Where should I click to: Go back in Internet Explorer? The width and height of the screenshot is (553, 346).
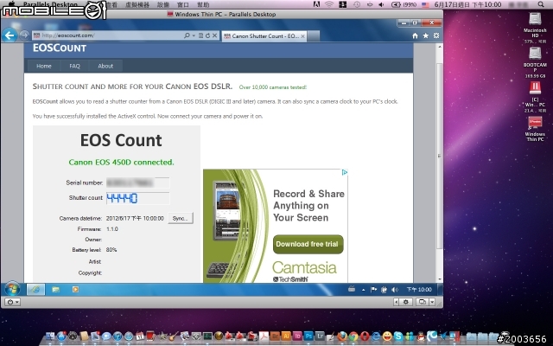tap(10, 35)
